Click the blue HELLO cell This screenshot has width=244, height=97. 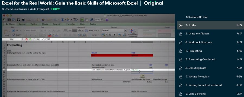click(111, 53)
